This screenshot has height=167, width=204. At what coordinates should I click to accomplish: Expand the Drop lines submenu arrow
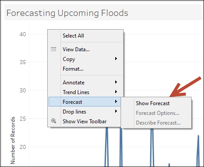(116, 111)
